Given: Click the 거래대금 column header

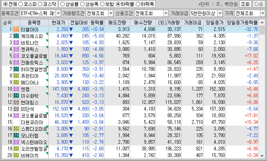Looking at the screenshot, I should point(192,22).
